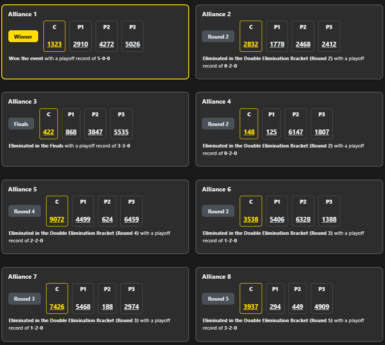
Task: Open captain team 3937 in Alliance 8
Action: (251, 307)
